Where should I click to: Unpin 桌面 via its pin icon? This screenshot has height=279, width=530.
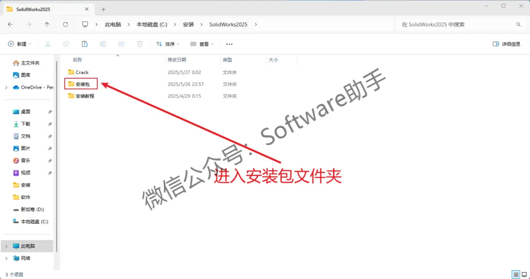pos(50,112)
